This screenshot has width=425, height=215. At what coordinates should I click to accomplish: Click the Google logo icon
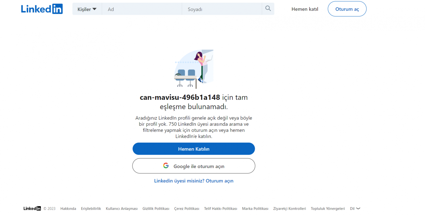166,166
